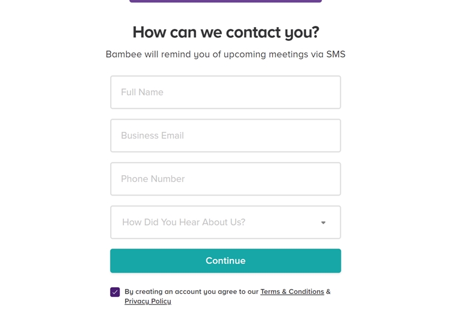Image resolution: width=451 pixels, height=310 pixels.
Task: Click the dropdown caret arrow icon
Action: coord(324,223)
